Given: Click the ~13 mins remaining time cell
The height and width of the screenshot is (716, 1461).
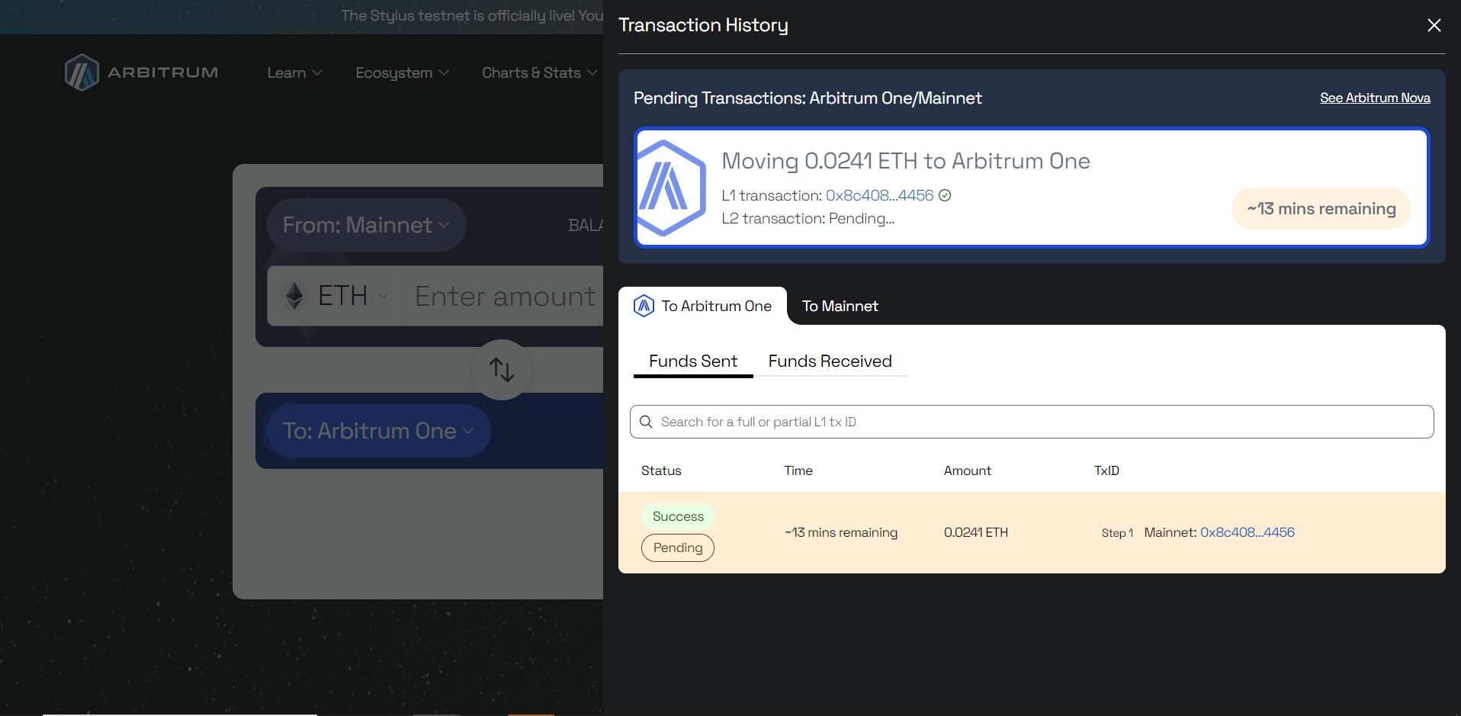Looking at the screenshot, I should pyautogui.click(x=841, y=532).
